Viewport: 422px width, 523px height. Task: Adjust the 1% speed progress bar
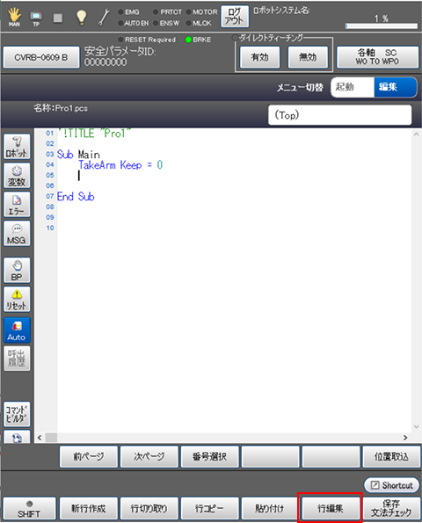[382, 25]
